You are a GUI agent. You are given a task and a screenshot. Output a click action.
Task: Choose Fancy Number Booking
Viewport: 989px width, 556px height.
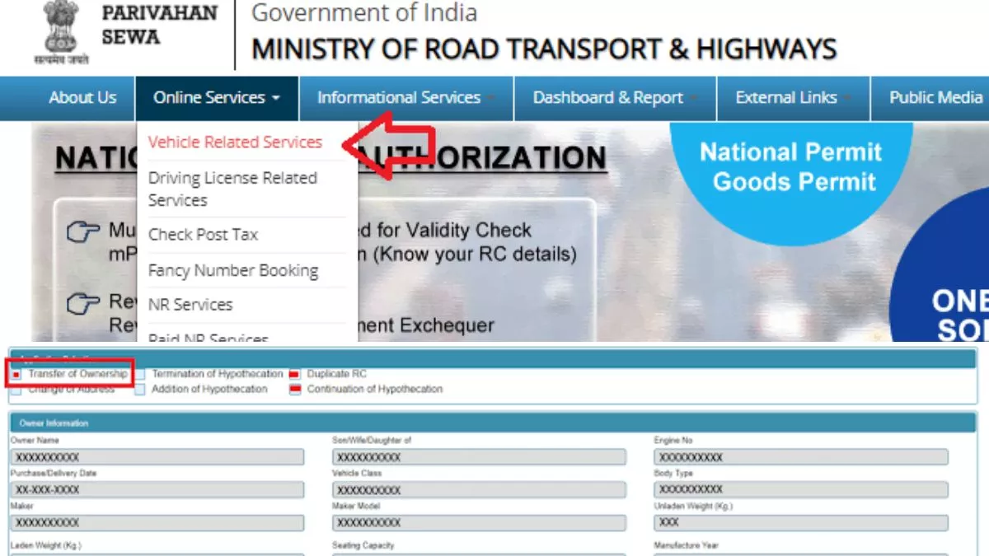point(233,270)
